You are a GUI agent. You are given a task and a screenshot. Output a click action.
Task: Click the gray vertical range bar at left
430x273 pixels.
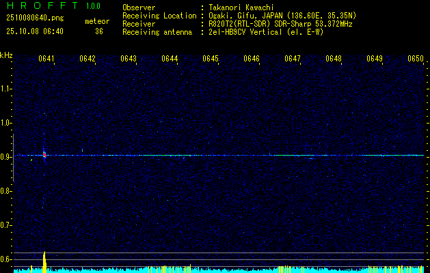(x=13, y=158)
